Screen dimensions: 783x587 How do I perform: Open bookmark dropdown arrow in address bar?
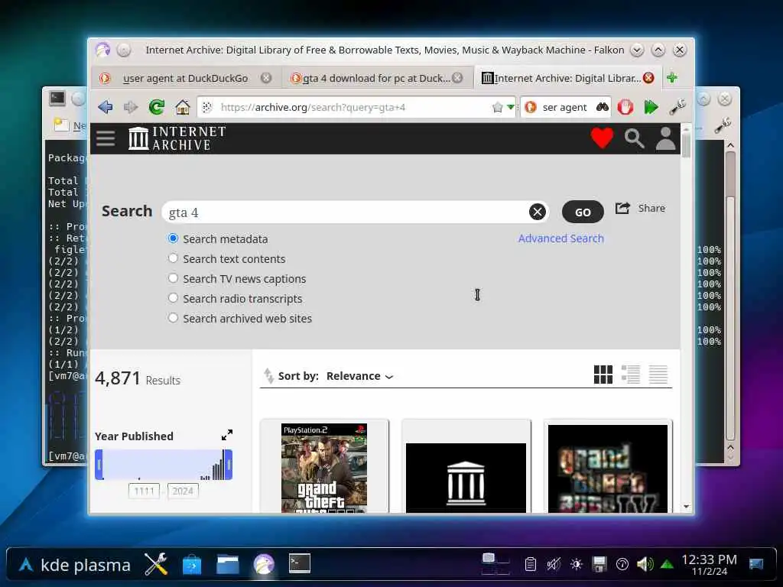[x=510, y=107]
